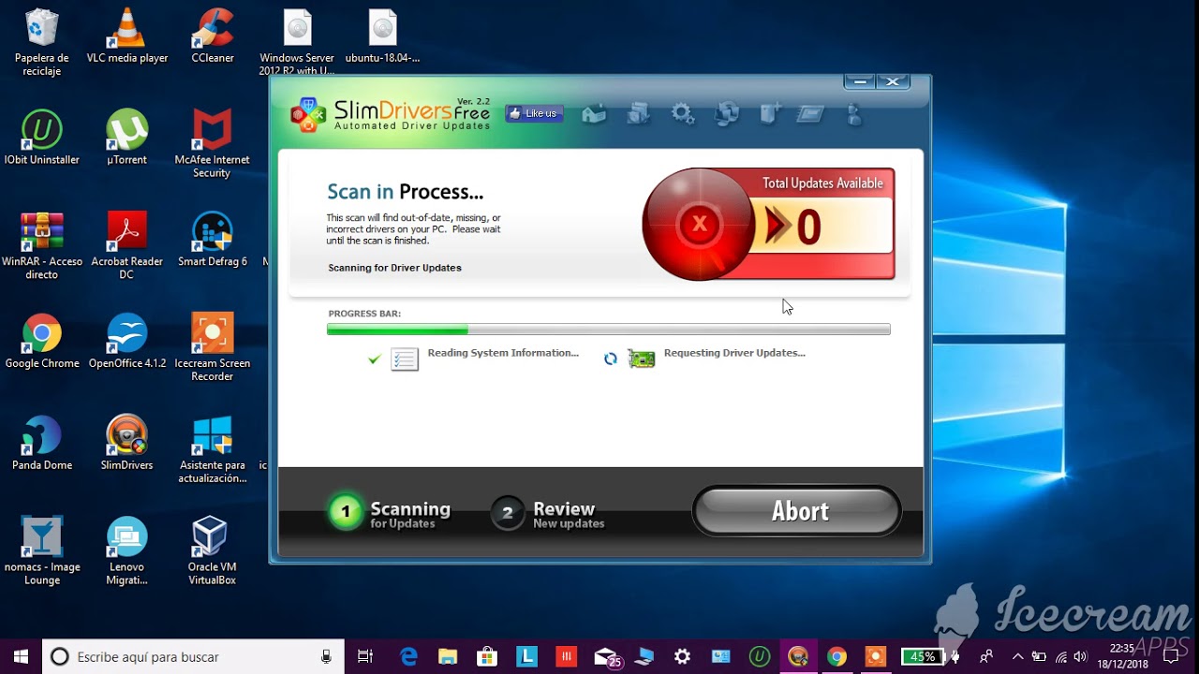The image size is (1199, 674).
Task: Click the red scan status orb
Action: [699, 224]
